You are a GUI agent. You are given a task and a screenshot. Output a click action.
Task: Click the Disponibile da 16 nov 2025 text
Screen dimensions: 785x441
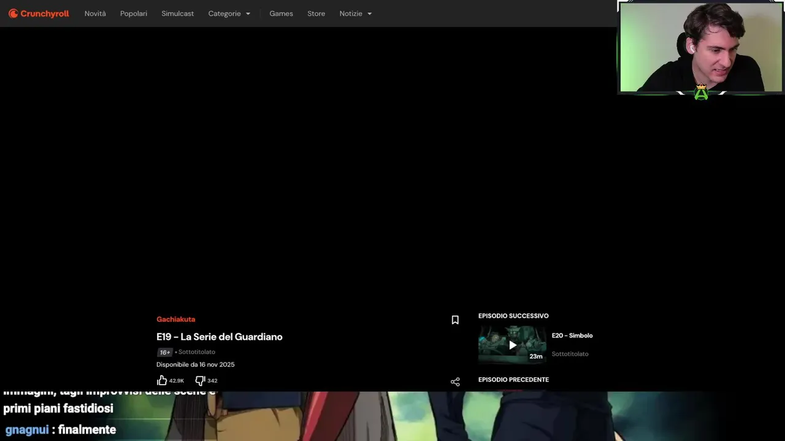196,364
